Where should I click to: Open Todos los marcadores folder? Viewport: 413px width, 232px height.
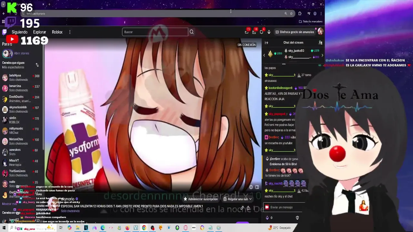click(x=311, y=22)
